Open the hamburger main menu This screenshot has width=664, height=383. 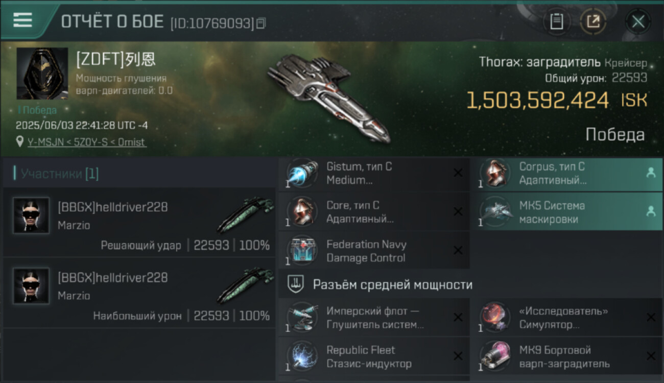click(x=22, y=20)
